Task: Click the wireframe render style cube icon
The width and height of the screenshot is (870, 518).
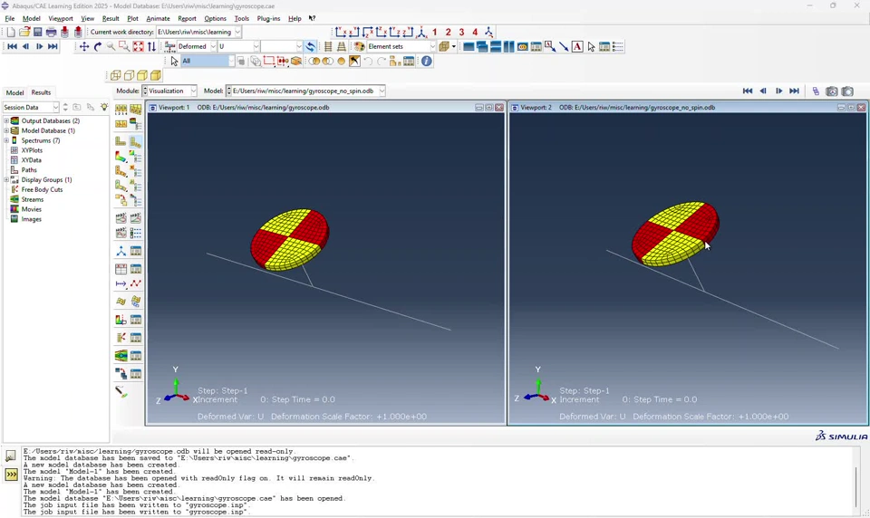Action: pyautogui.click(x=115, y=75)
